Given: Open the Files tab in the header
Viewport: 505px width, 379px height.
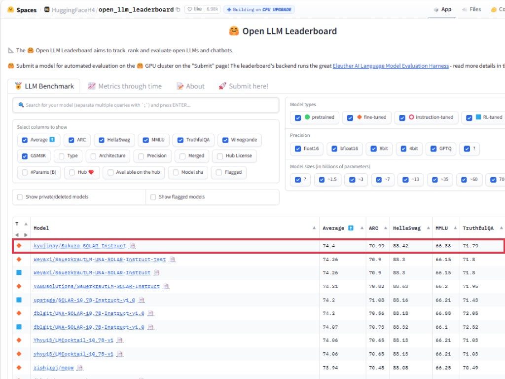Looking at the screenshot, I should point(471,9).
